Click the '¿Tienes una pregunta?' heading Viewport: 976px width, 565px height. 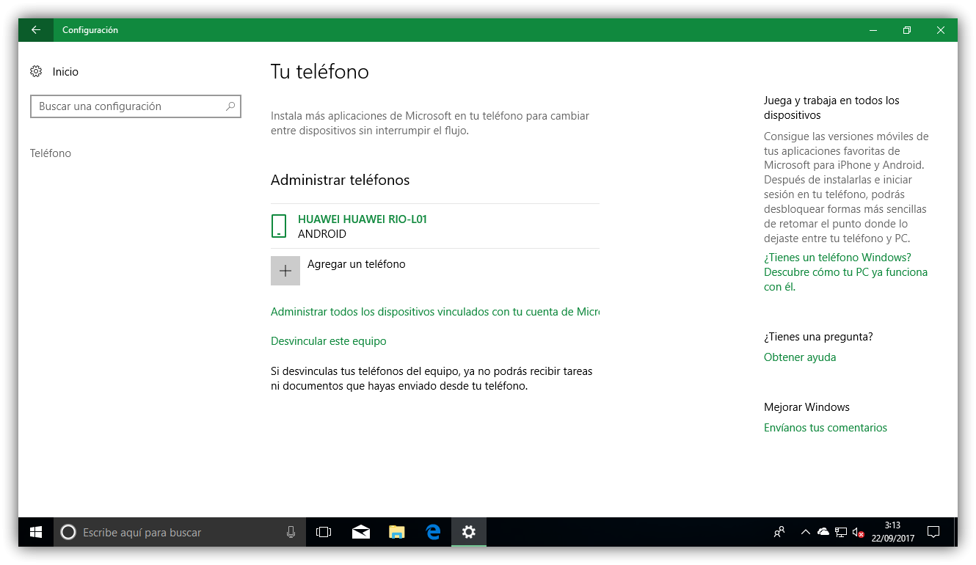click(x=818, y=337)
